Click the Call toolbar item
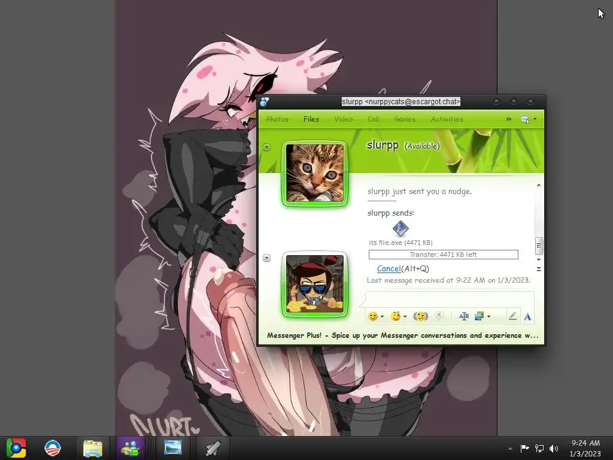Screen dimensions: 613x460 coord(374,119)
